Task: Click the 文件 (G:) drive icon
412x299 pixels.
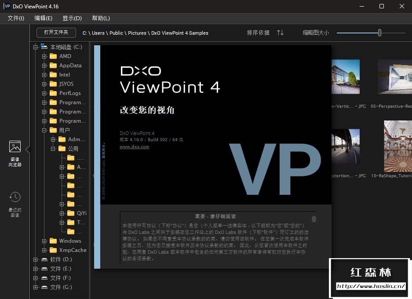Action: point(44,287)
